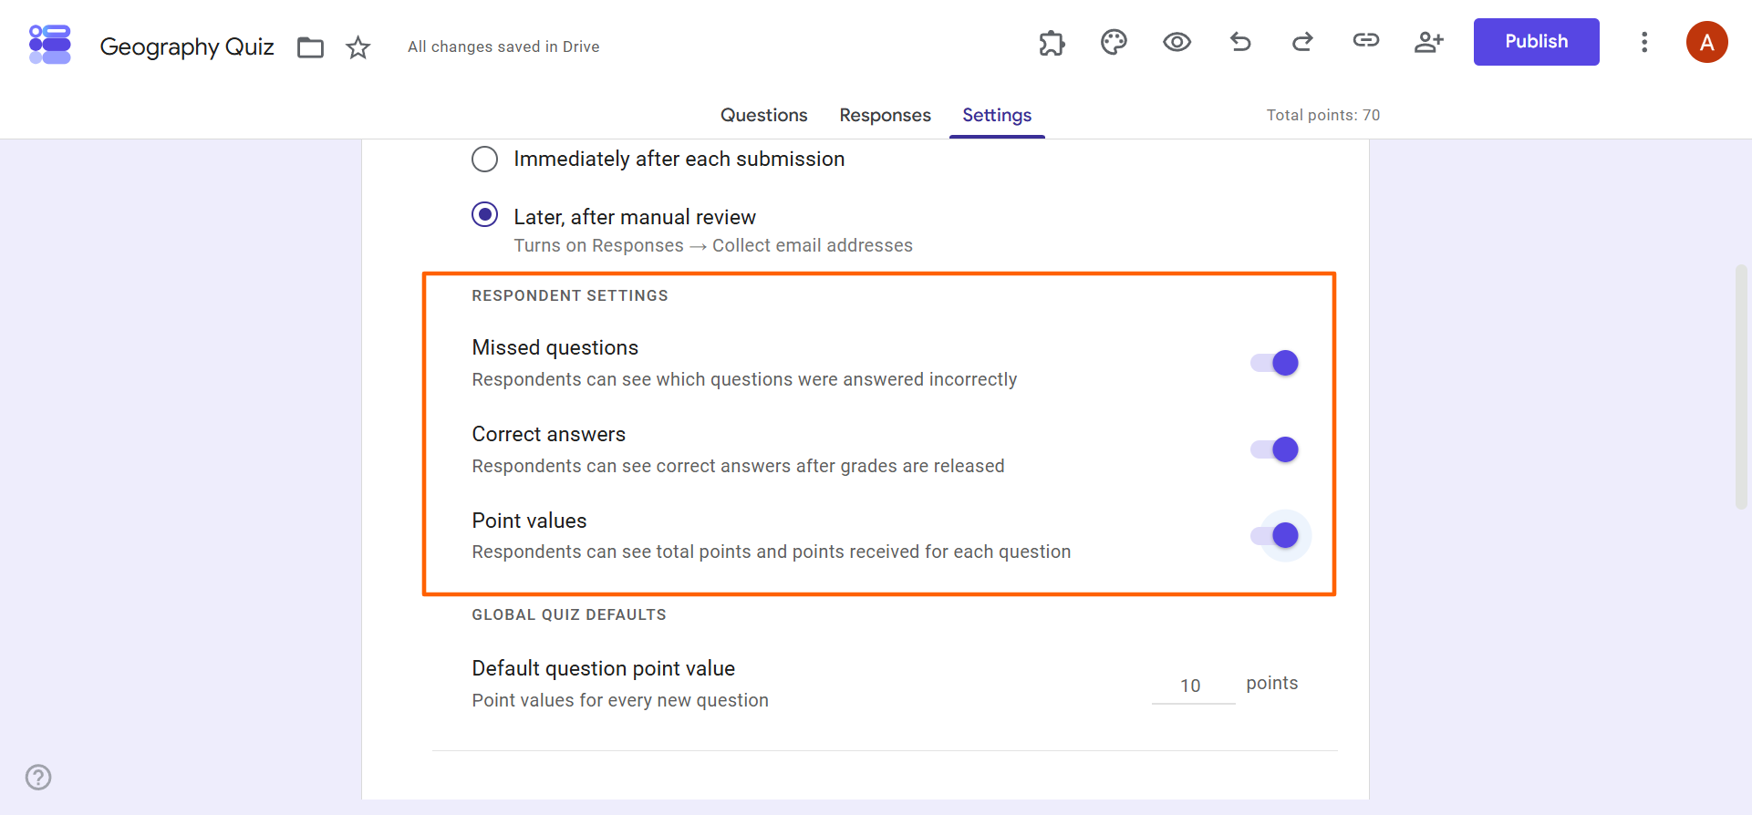Click 'Point values for every new question' text
1752x815 pixels.
620,700
